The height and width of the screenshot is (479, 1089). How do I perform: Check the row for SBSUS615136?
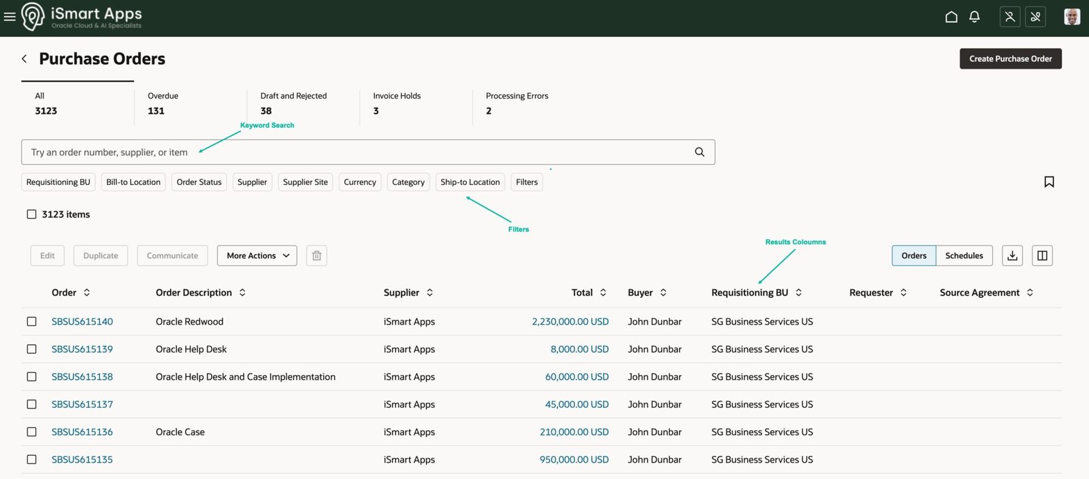(31, 431)
